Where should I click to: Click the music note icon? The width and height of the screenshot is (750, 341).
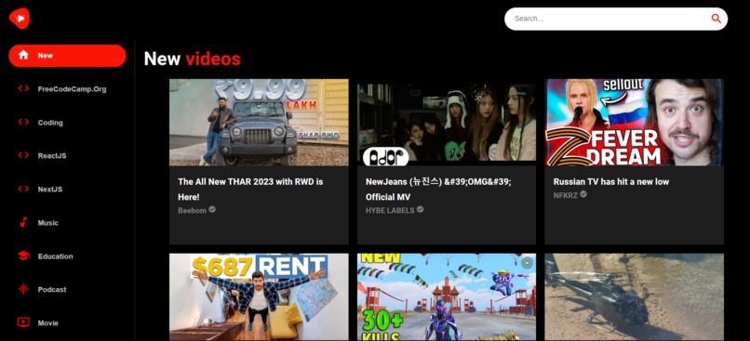coord(23,222)
